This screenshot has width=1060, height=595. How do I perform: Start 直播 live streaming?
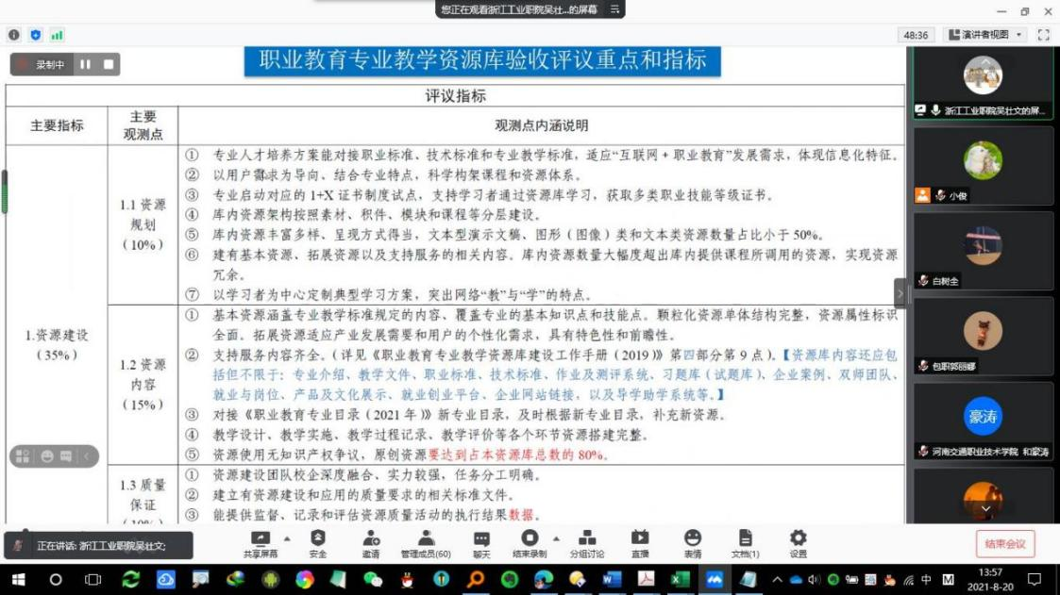tap(640, 544)
